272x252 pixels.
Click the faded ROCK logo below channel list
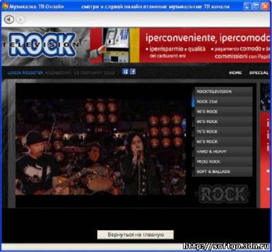[x=223, y=194]
